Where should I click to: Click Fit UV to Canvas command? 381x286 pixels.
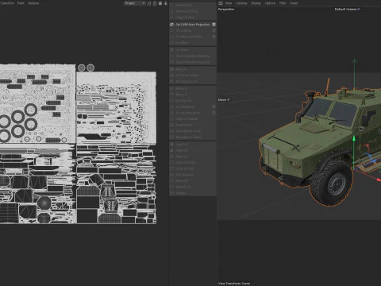point(187,75)
